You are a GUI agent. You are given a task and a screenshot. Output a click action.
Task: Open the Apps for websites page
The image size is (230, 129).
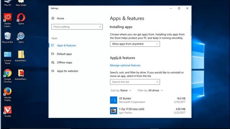click(x=68, y=71)
